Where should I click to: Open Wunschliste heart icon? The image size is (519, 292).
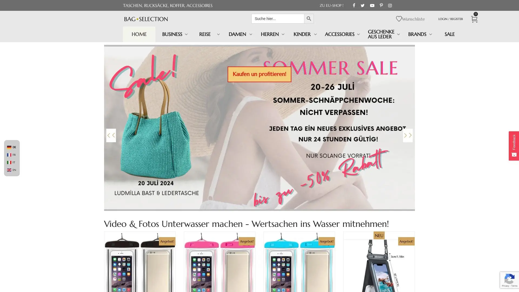(399, 19)
